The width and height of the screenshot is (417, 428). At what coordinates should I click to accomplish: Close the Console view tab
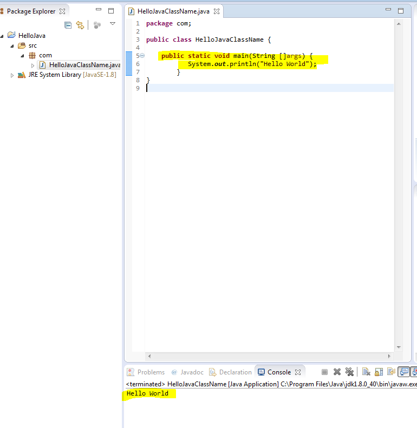[x=298, y=372]
